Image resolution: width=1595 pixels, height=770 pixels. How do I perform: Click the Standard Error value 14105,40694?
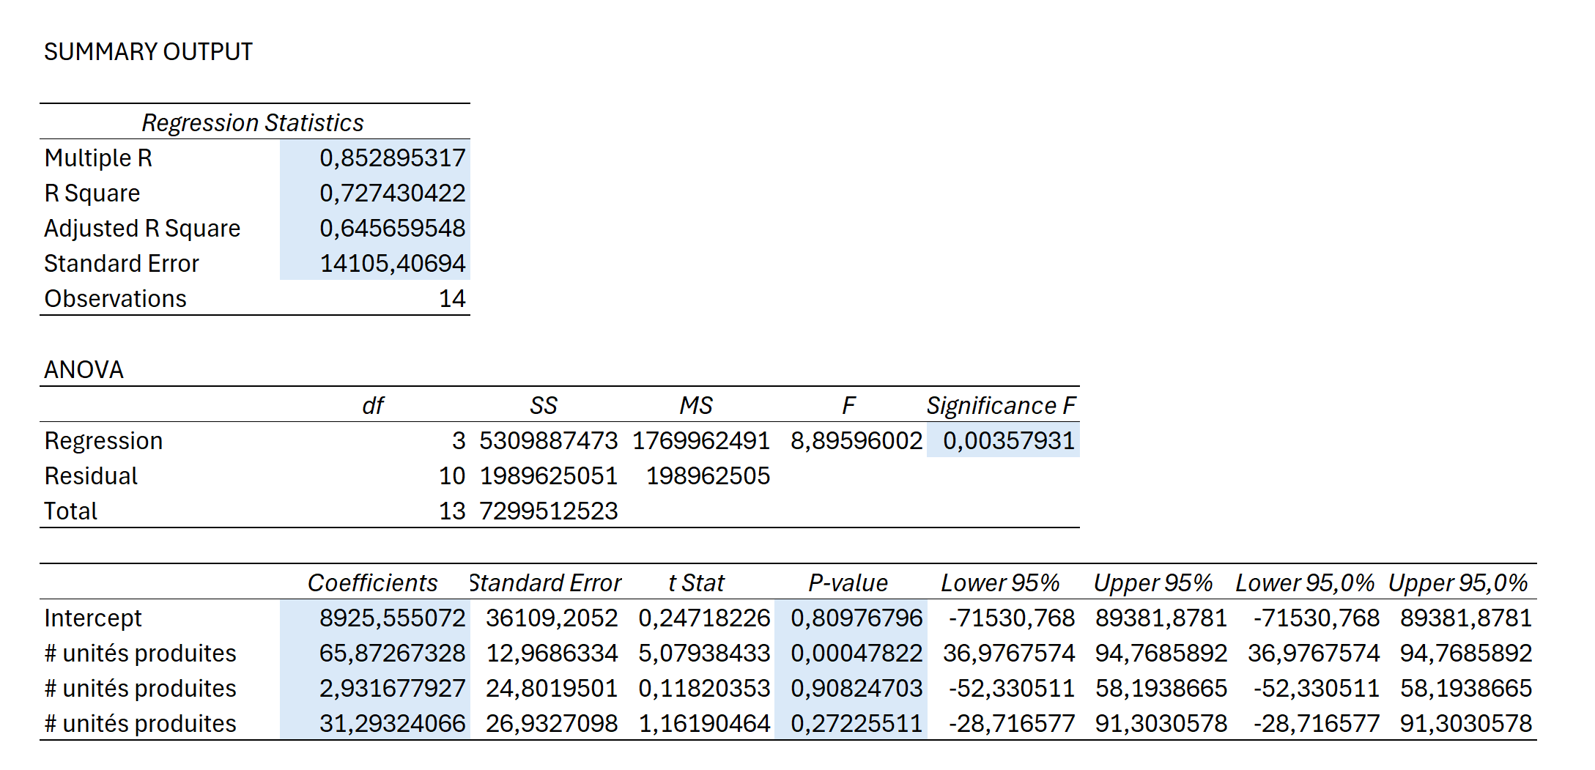[x=392, y=263]
